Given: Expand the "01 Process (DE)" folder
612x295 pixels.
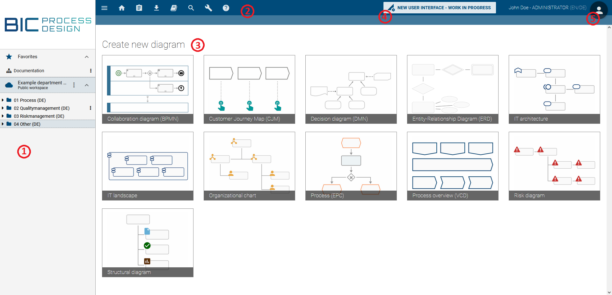Looking at the screenshot, I should click(3, 100).
